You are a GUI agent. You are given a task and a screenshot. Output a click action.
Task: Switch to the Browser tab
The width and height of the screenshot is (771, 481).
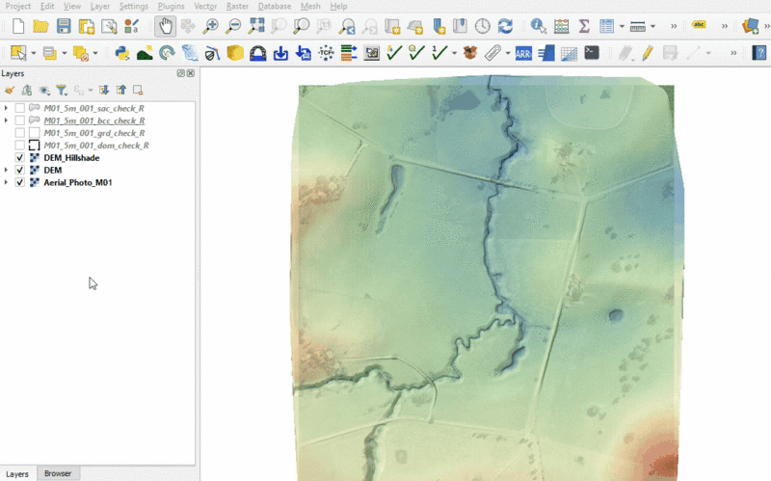pos(58,473)
